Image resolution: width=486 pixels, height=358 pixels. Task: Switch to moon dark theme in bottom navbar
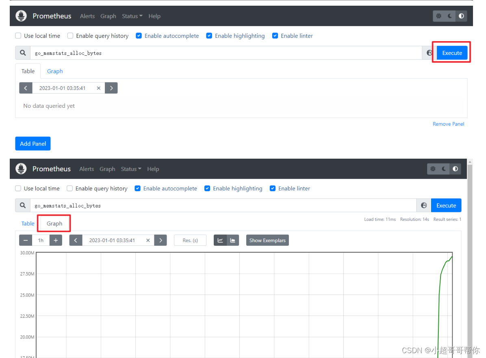pos(444,169)
